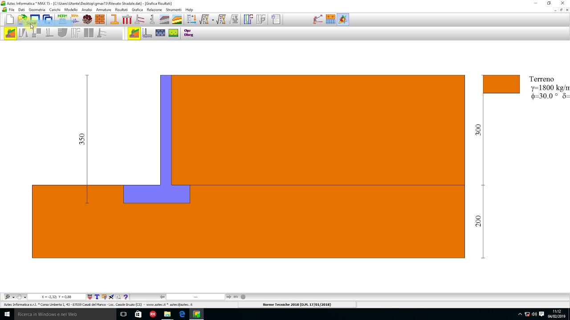This screenshot has width=570, height=320.
Task: Click the 200 dimension label on right
Action: tap(478, 221)
